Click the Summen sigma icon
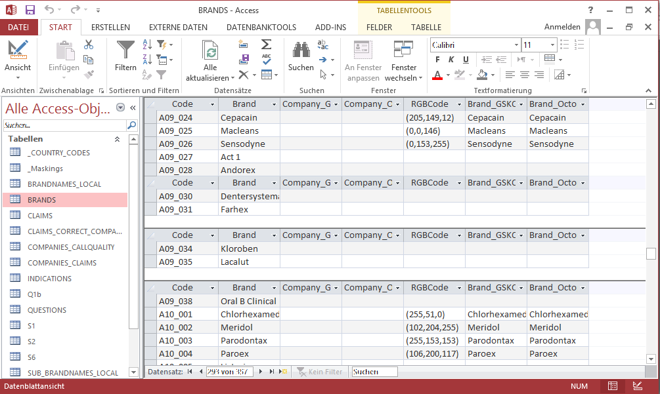The image size is (660, 394). [x=267, y=44]
